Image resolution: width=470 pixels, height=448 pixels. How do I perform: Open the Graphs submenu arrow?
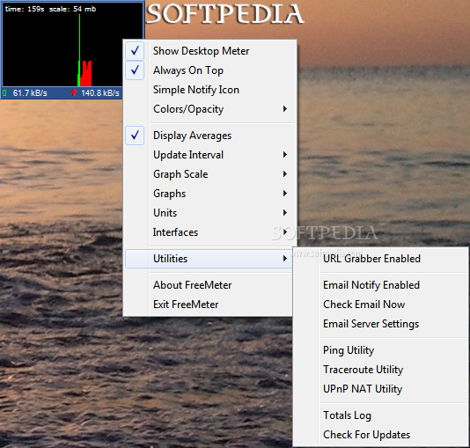(x=285, y=194)
